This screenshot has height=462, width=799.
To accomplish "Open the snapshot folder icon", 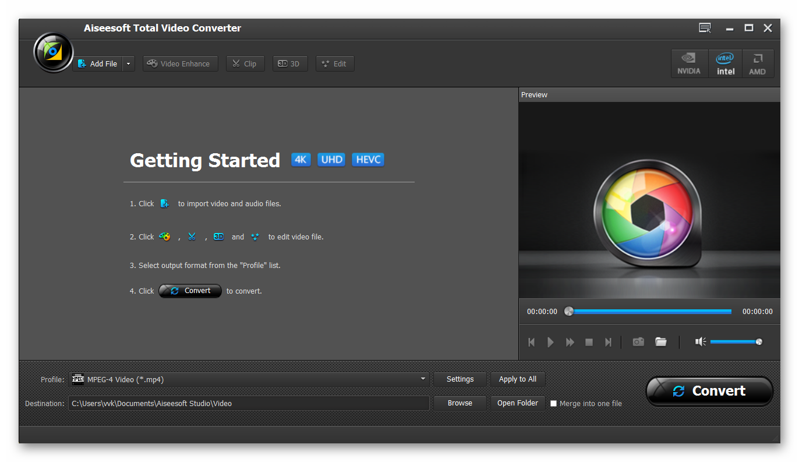I will (660, 341).
